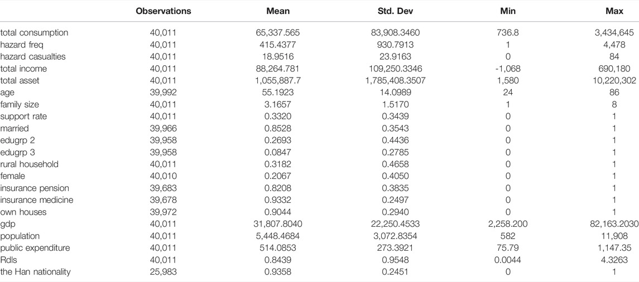The width and height of the screenshot is (639, 282).
Task: Select the support rate row label
Action: pos(23,116)
